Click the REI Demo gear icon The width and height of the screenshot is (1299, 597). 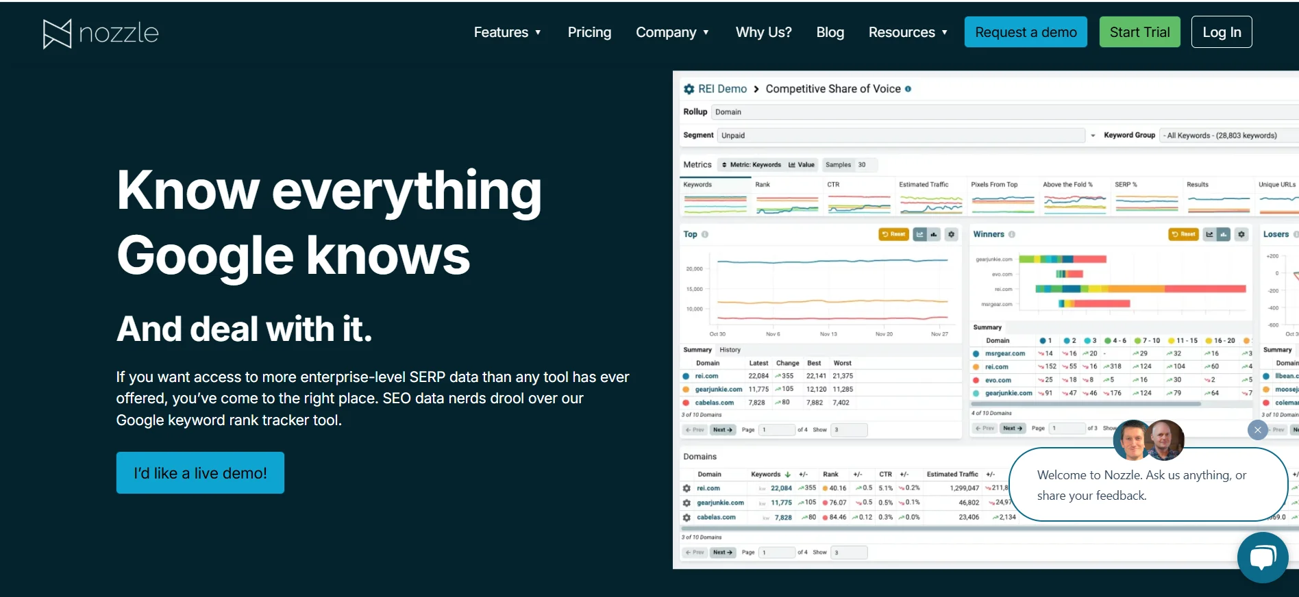[x=689, y=89]
